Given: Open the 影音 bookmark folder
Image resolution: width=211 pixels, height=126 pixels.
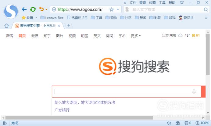Looking at the screenshot, I should (x=155, y=18).
